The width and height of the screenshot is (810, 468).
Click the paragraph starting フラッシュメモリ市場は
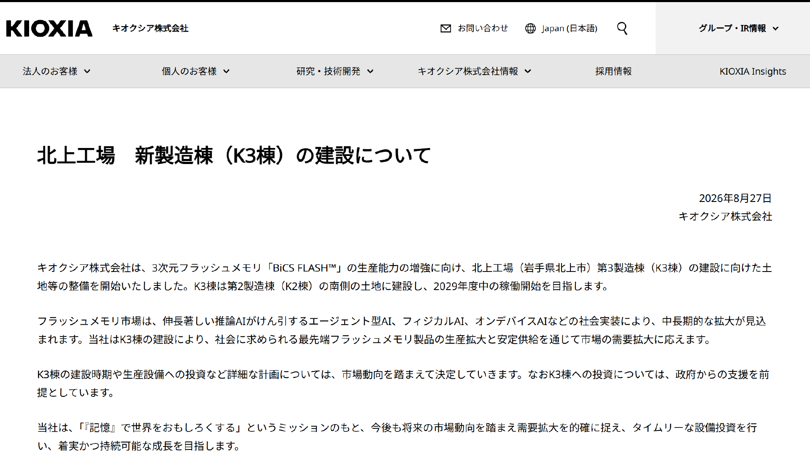pyautogui.click(x=402, y=330)
